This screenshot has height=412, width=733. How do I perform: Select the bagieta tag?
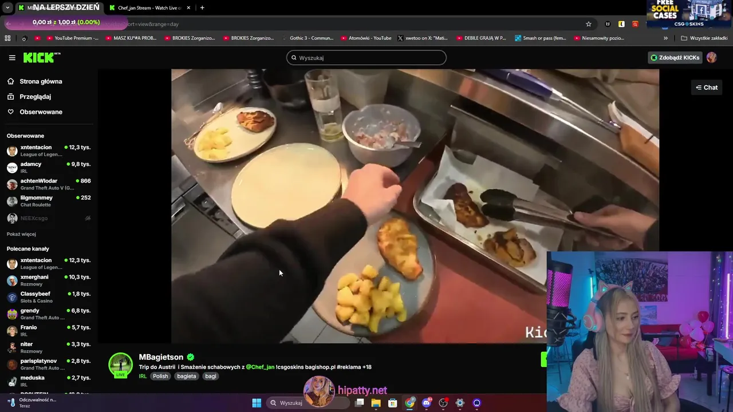[x=187, y=376]
